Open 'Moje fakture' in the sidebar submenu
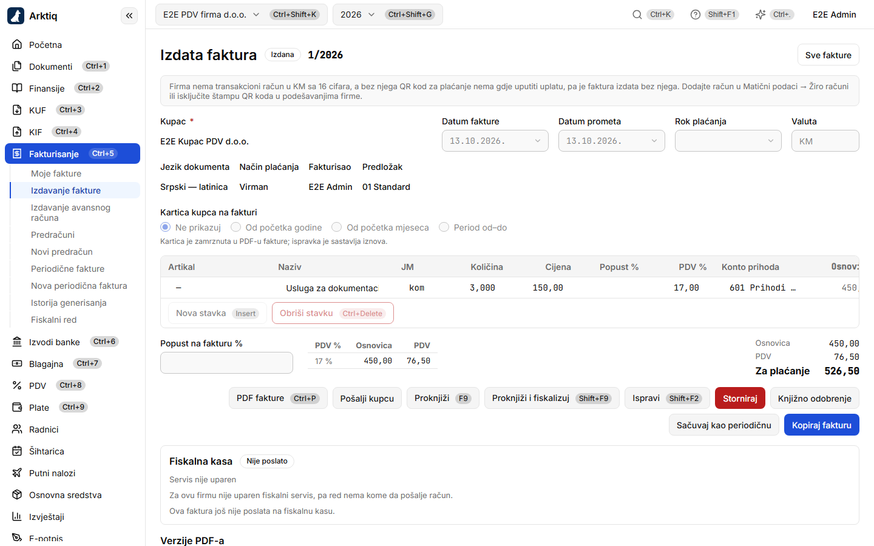 (56, 174)
